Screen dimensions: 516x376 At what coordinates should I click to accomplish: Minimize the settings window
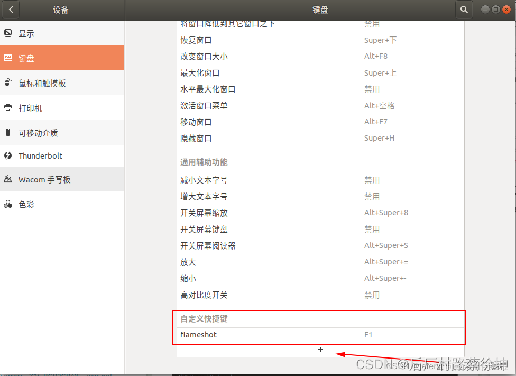(485, 10)
